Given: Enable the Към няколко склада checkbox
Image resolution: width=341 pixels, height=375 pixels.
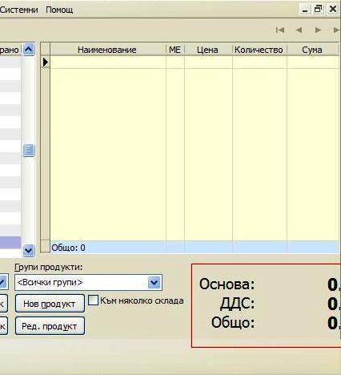Looking at the screenshot, I should [93, 300].
